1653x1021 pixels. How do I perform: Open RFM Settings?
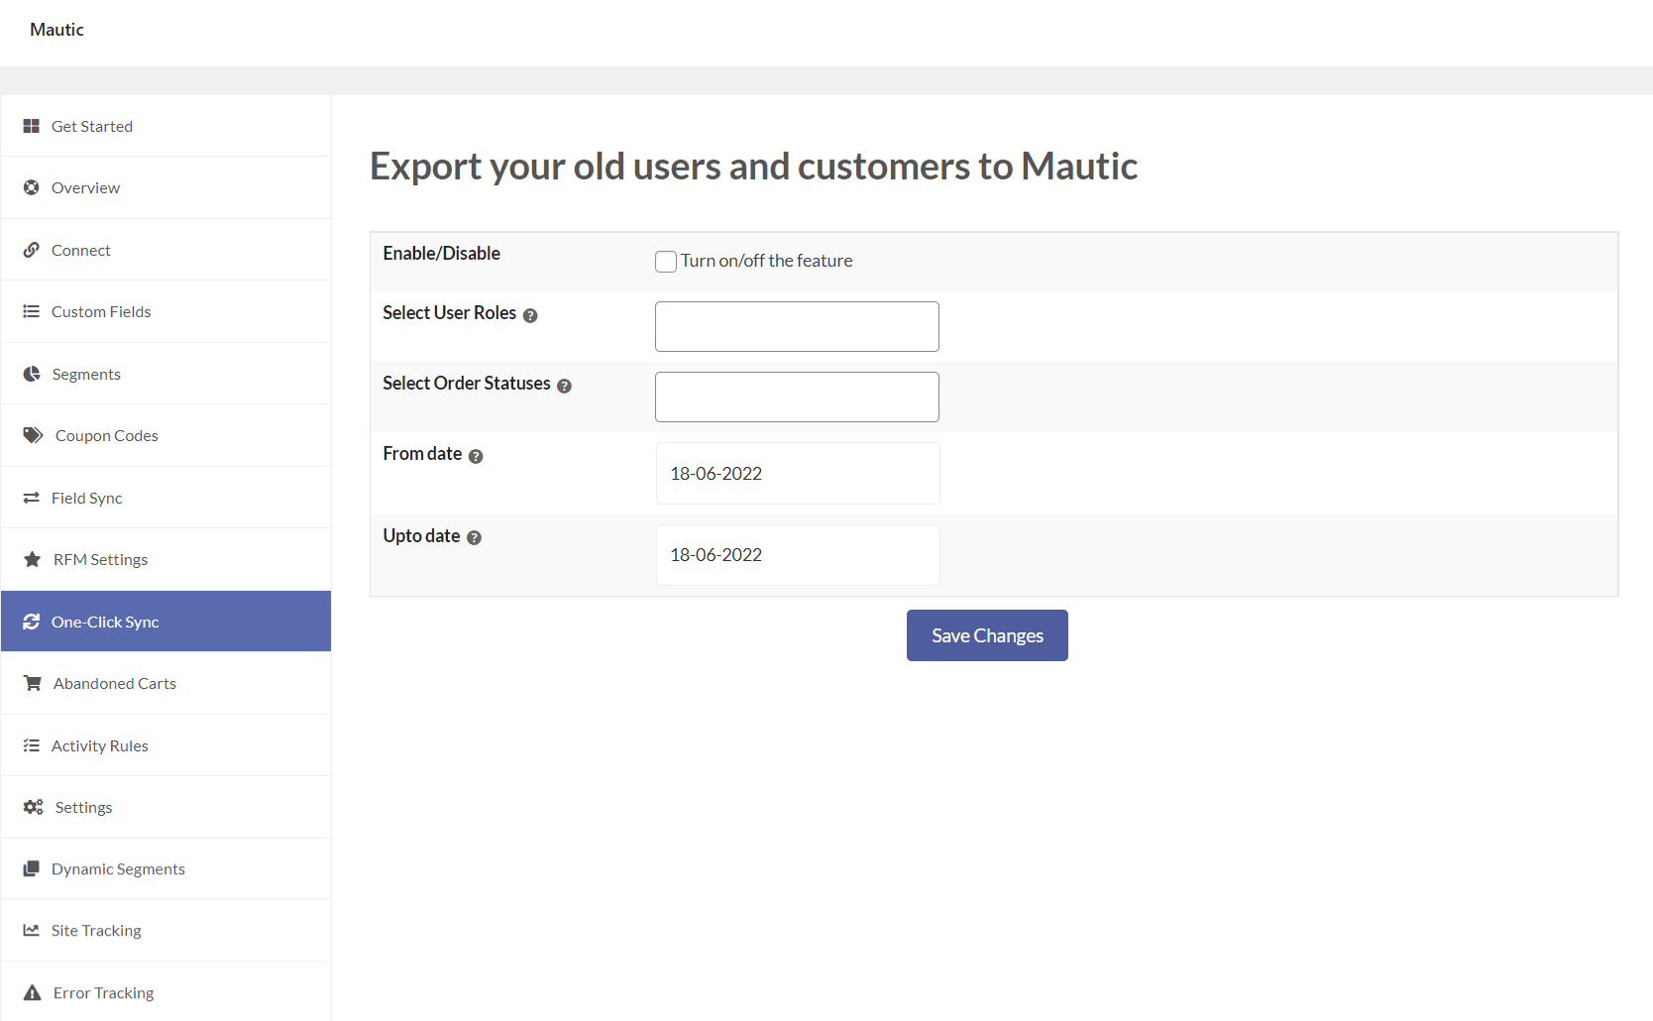[x=165, y=559]
